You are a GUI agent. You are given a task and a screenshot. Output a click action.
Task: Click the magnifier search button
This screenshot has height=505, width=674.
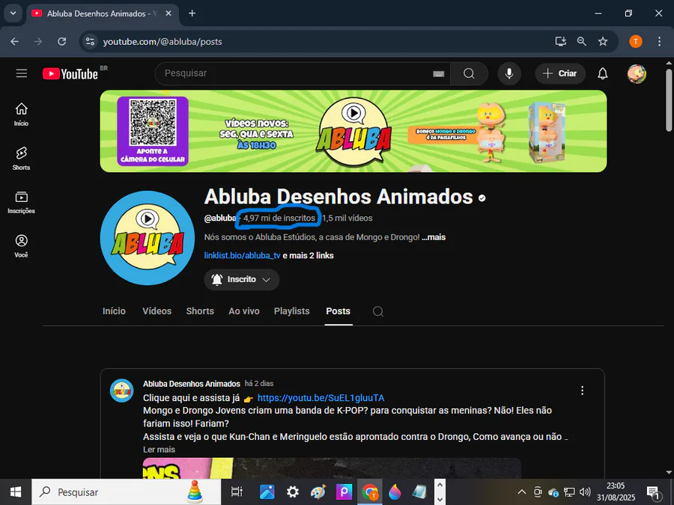(469, 73)
